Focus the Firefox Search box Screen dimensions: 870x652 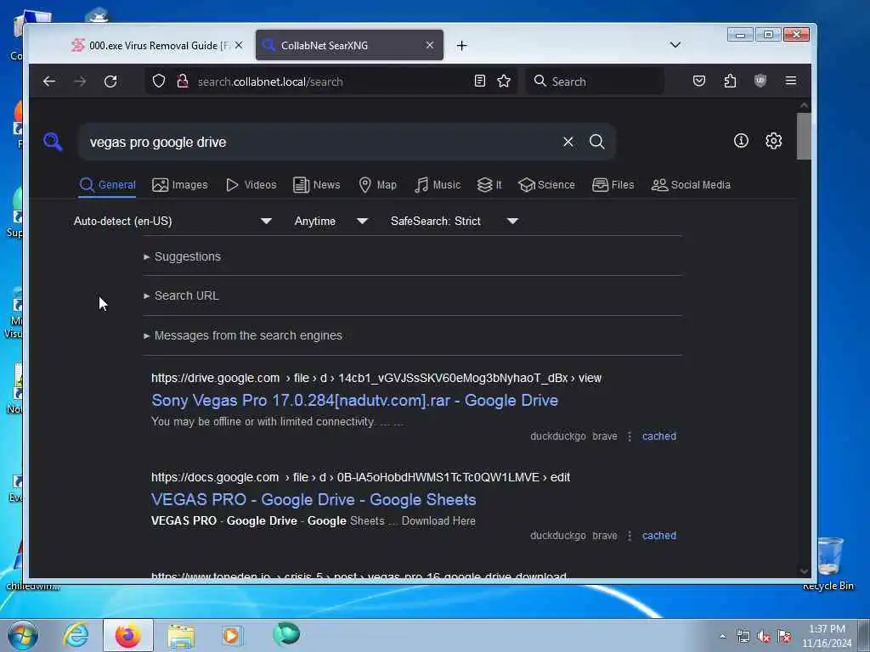click(594, 81)
